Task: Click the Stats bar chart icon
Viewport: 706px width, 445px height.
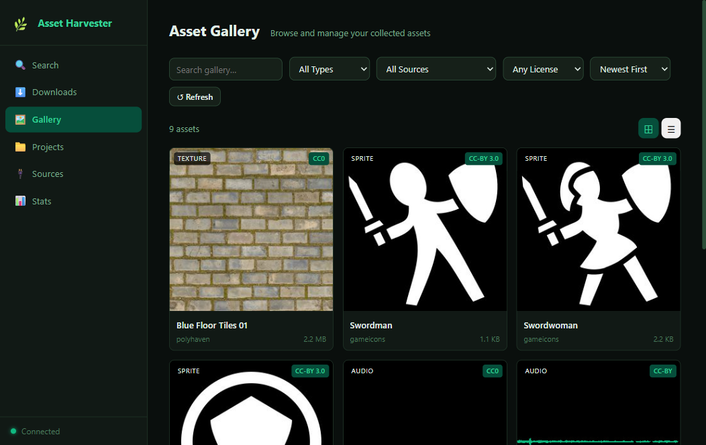Action: 20,201
